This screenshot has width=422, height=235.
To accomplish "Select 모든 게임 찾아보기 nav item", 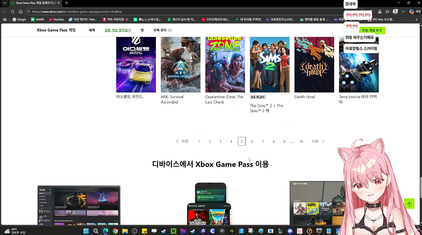I will (x=118, y=30).
